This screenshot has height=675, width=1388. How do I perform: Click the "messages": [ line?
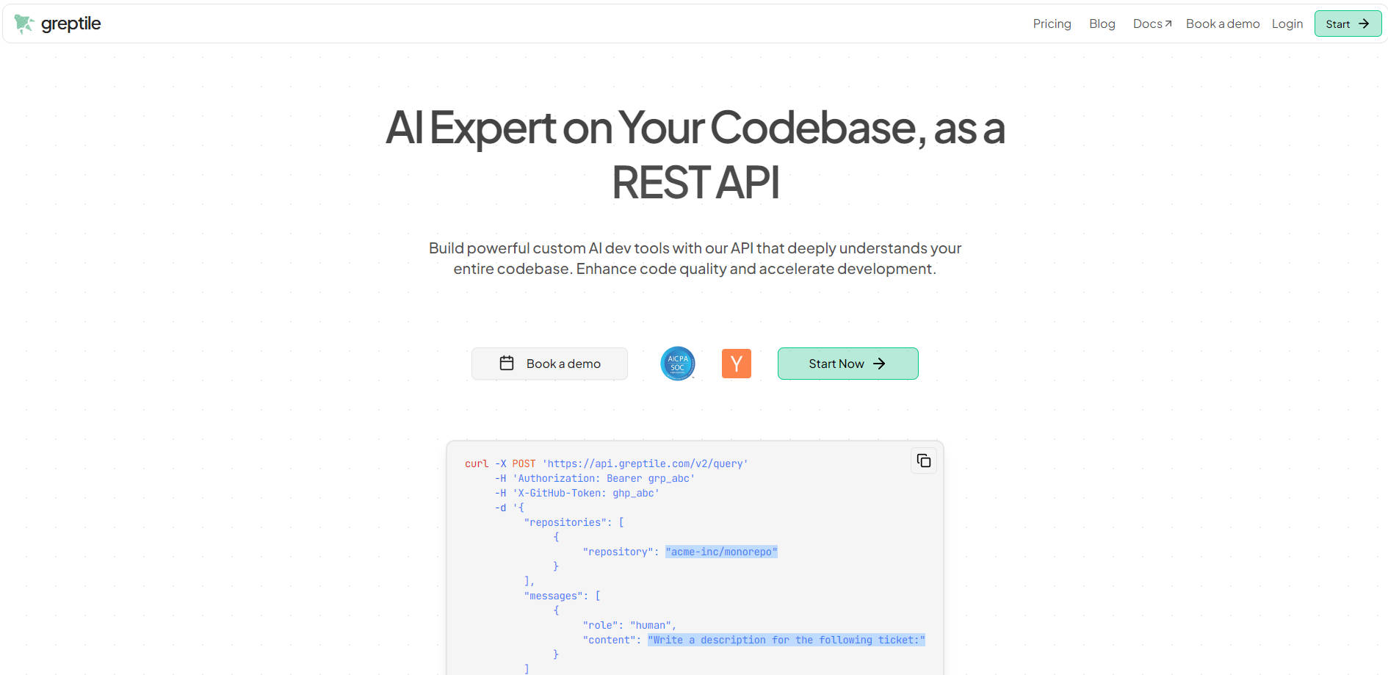pos(563,596)
